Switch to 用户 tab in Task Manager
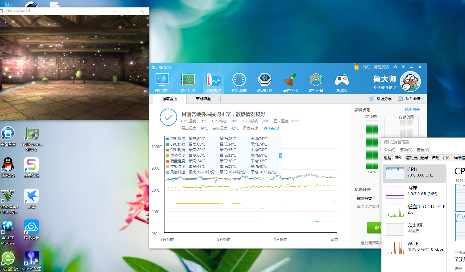 (446, 158)
